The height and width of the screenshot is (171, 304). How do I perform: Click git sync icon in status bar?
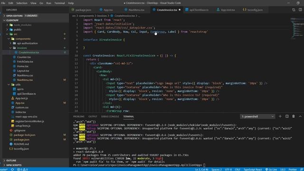pos(12,170)
